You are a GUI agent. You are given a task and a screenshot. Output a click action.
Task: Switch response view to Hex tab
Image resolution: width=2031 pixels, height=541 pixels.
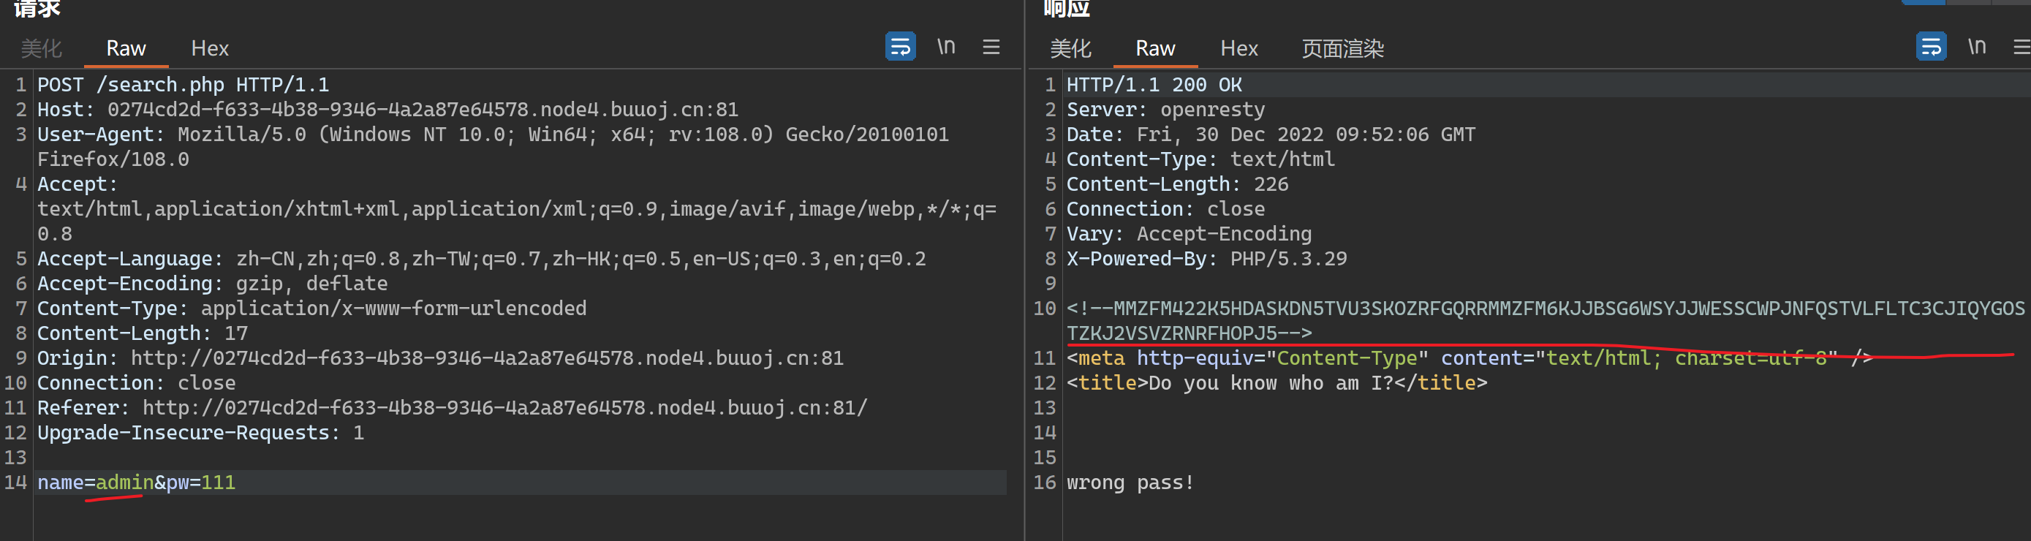tap(1238, 49)
